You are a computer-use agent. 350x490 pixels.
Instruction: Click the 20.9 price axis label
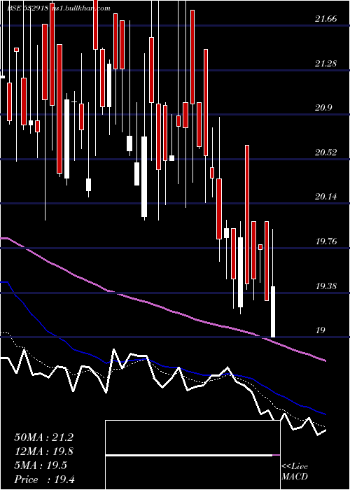pyautogui.click(x=323, y=108)
